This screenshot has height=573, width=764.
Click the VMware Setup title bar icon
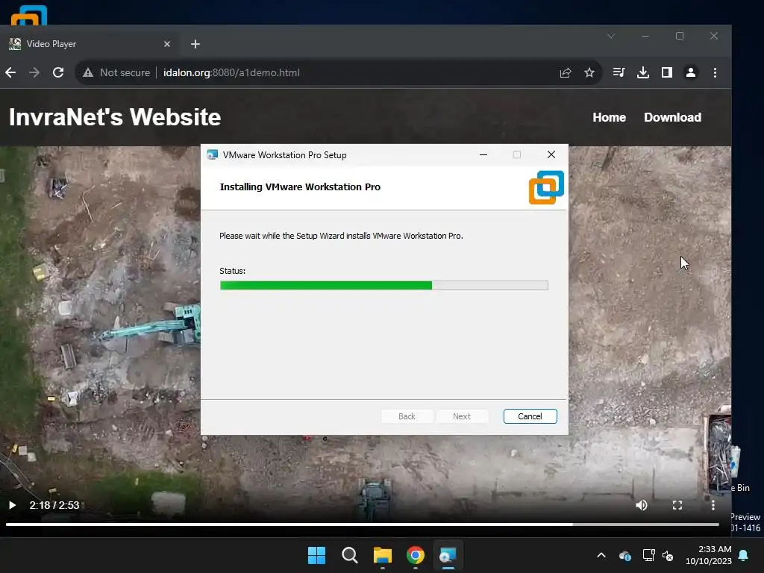coord(213,154)
